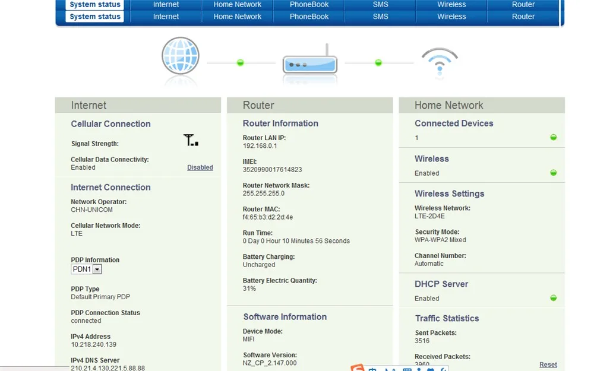Click Connected Devices green status indicator
Image resolution: width=594 pixels, height=371 pixels.
click(x=554, y=138)
